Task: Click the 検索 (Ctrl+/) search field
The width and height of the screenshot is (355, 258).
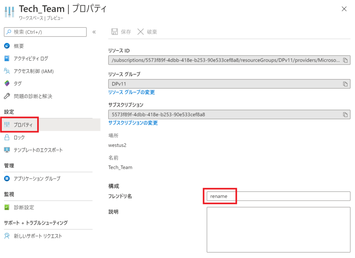Action: pyautogui.click(x=45, y=32)
